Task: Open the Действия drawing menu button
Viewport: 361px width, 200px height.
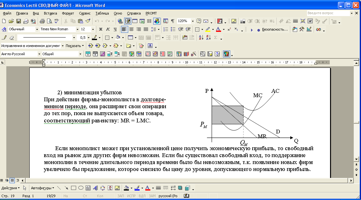Action: pyautogui.click(x=10, y=188)
